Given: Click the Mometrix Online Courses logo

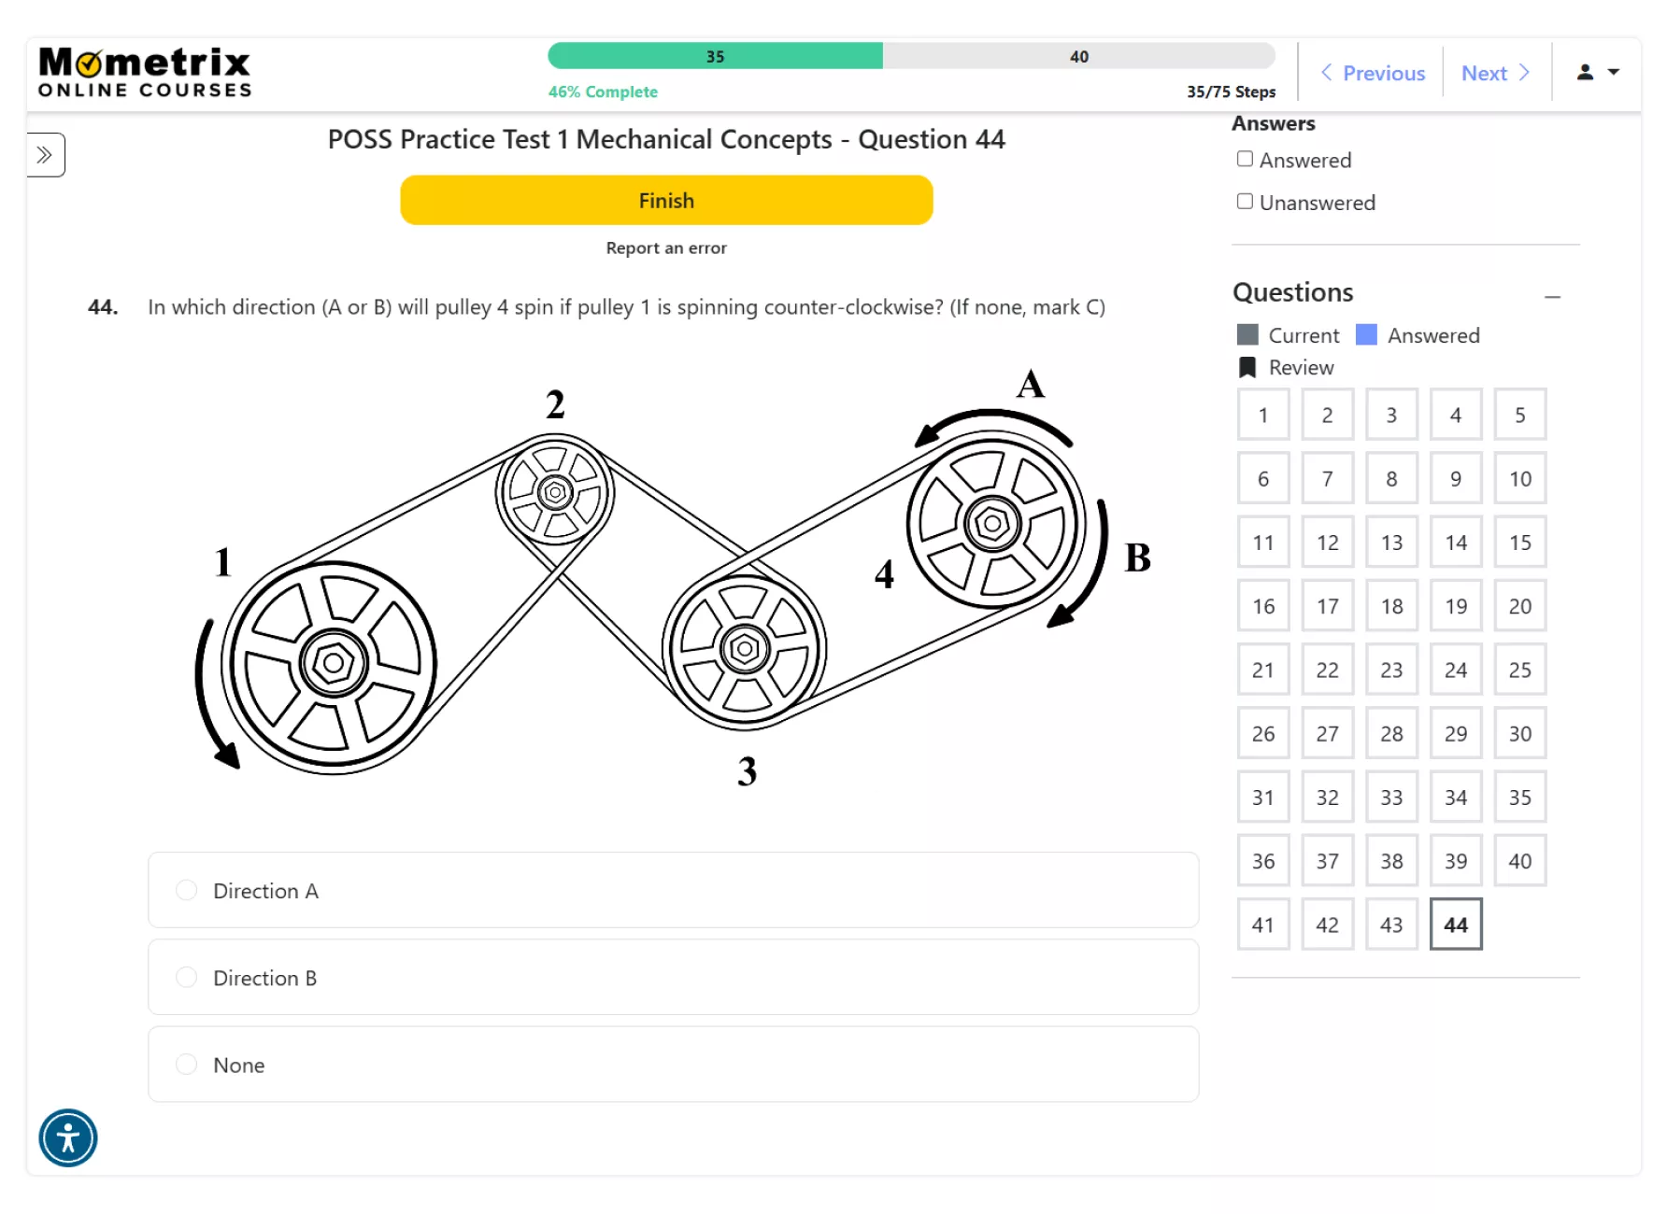Looking at the screenshot, I should point(145,73).
